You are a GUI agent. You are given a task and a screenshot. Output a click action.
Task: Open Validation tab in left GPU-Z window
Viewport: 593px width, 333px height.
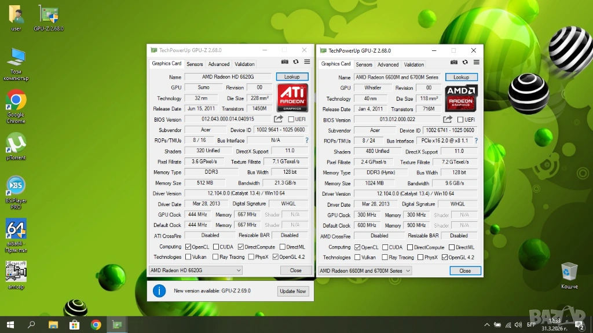[x=244, y=64]
